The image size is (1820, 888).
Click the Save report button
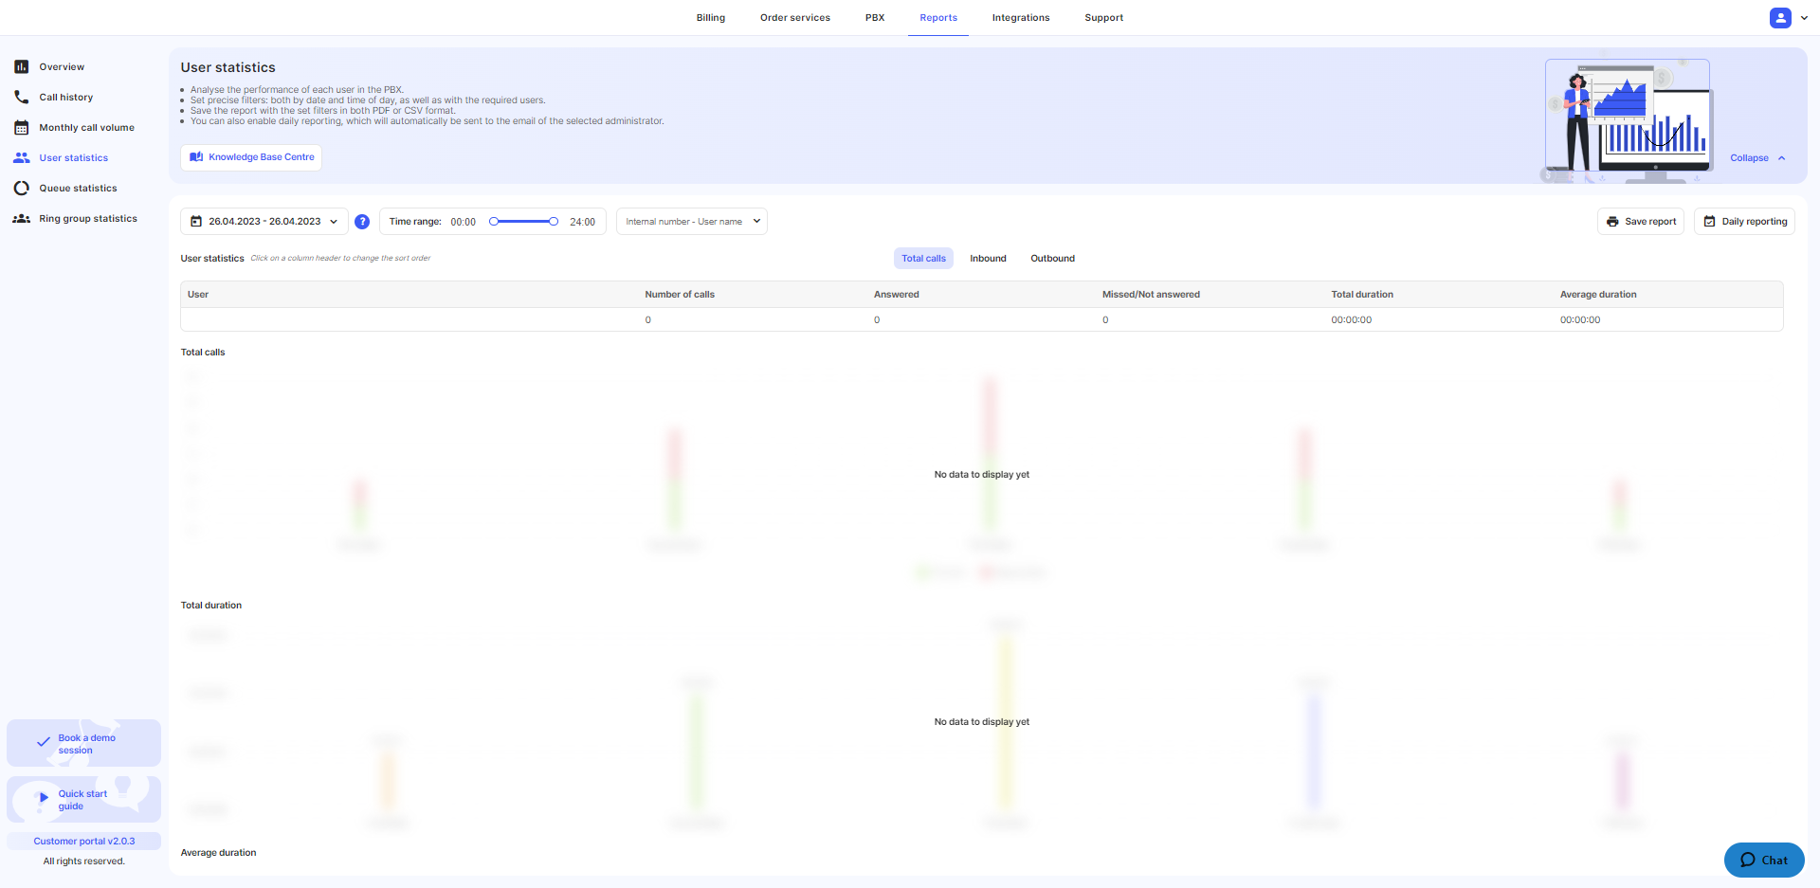click(x=1641, y=222)
